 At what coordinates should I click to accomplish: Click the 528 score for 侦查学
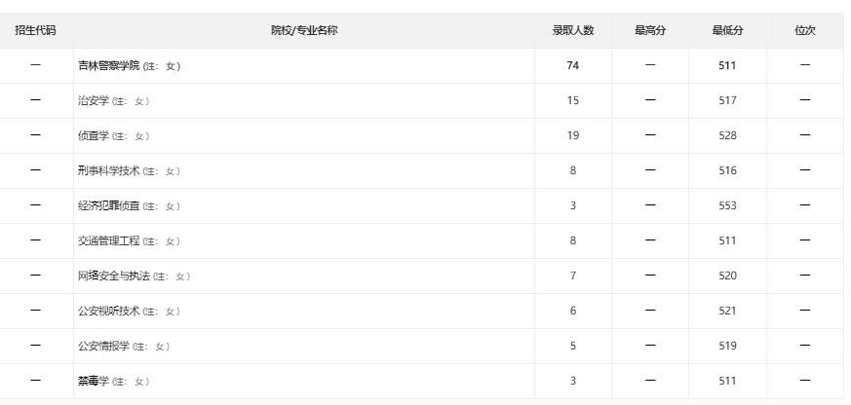pos(727,135)
